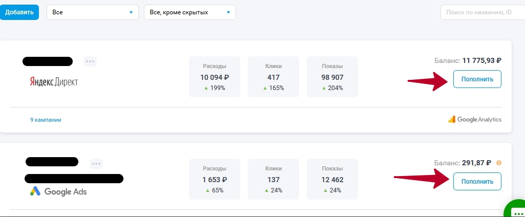Screen dimensions: 525x217
Task: Click the Клики 417 stat card
Action: coord(274,77)
